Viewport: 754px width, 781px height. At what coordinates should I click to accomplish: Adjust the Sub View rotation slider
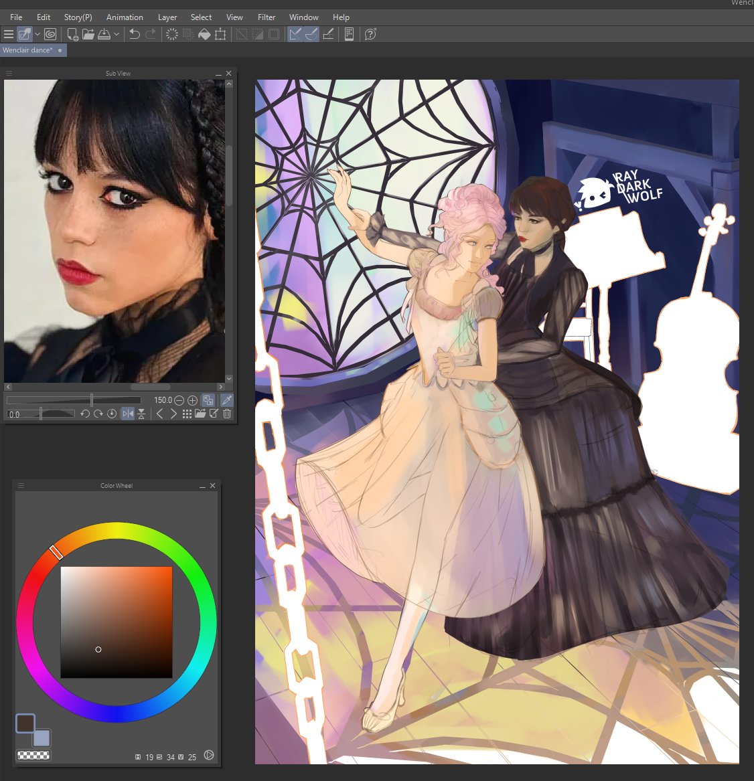coord(41,414)
